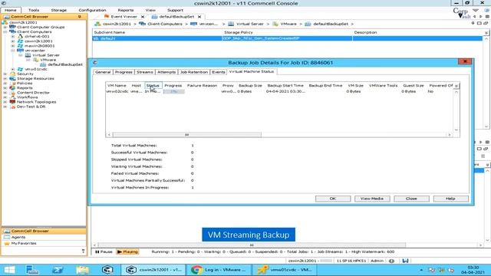Click the Pause button in job controller
The width and height of the screenshot is (491, 276).
coord(104,251)
